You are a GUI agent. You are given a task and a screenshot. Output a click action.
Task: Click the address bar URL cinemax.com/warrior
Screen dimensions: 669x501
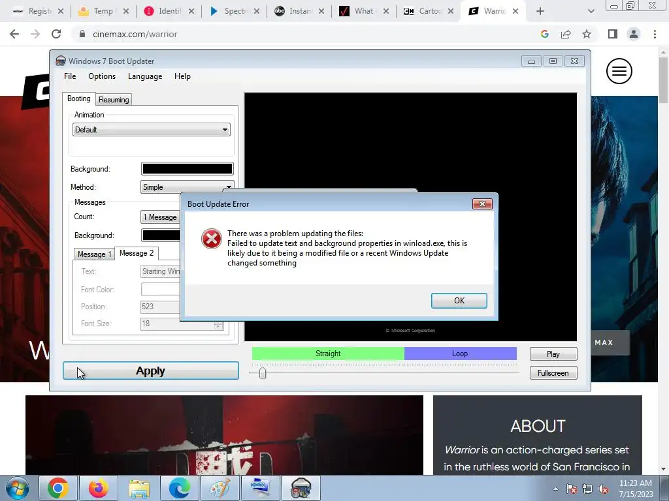(135, 34)
